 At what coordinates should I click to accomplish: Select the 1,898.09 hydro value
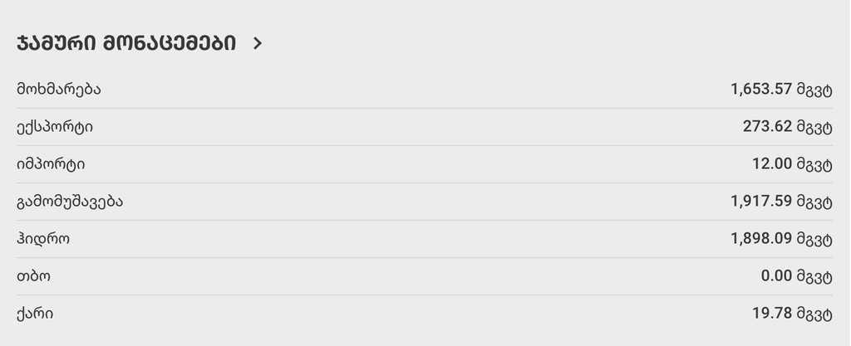tap(761, 239)
